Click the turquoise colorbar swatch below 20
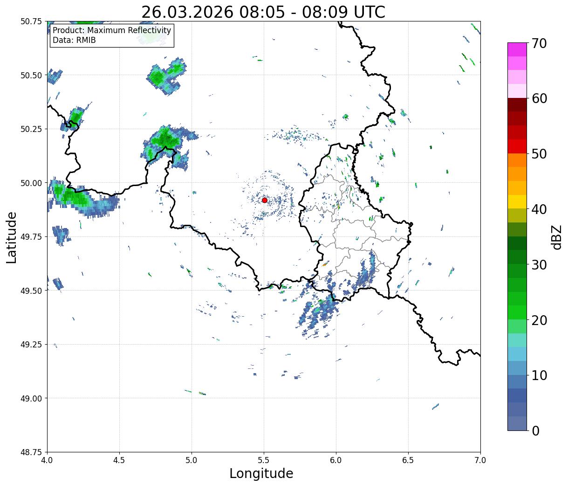The width and height of the screenshot is (568, 485). [x=517, y=340]
